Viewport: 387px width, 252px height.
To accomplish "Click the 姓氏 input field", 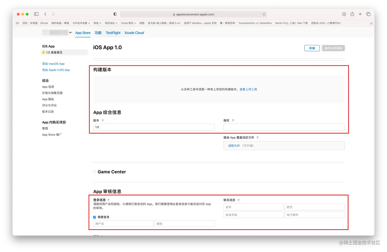I will pyautogui.click(x=315, y=207).
